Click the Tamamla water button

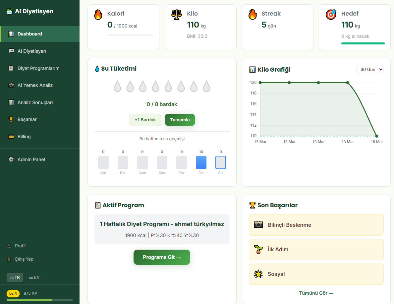point(180,120)
